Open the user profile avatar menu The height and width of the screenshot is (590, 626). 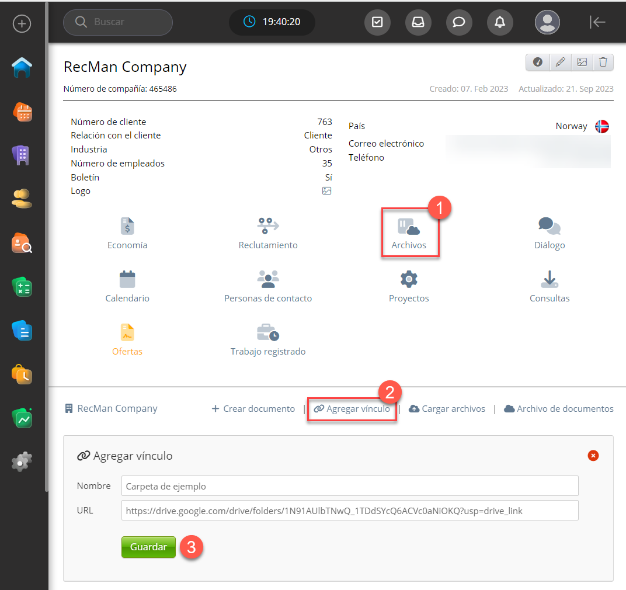[x=547, y=22]
